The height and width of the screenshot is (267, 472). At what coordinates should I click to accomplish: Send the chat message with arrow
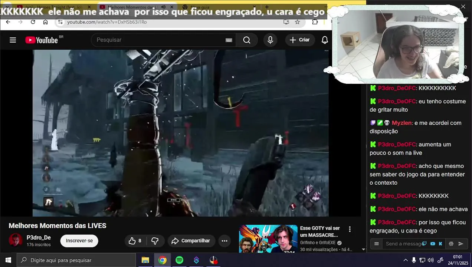click(x=461, y=244)
